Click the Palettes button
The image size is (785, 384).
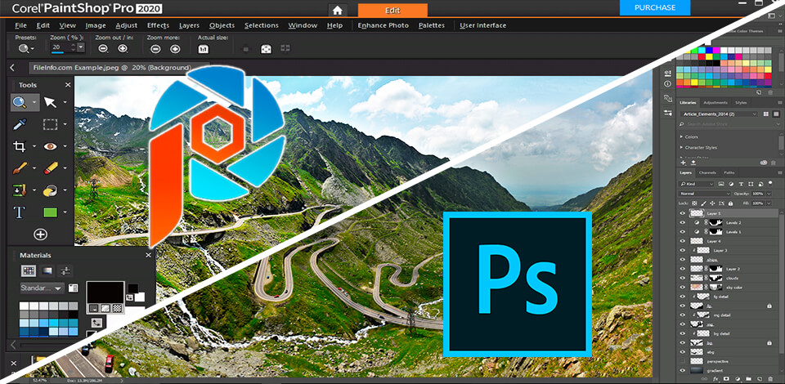432,25
